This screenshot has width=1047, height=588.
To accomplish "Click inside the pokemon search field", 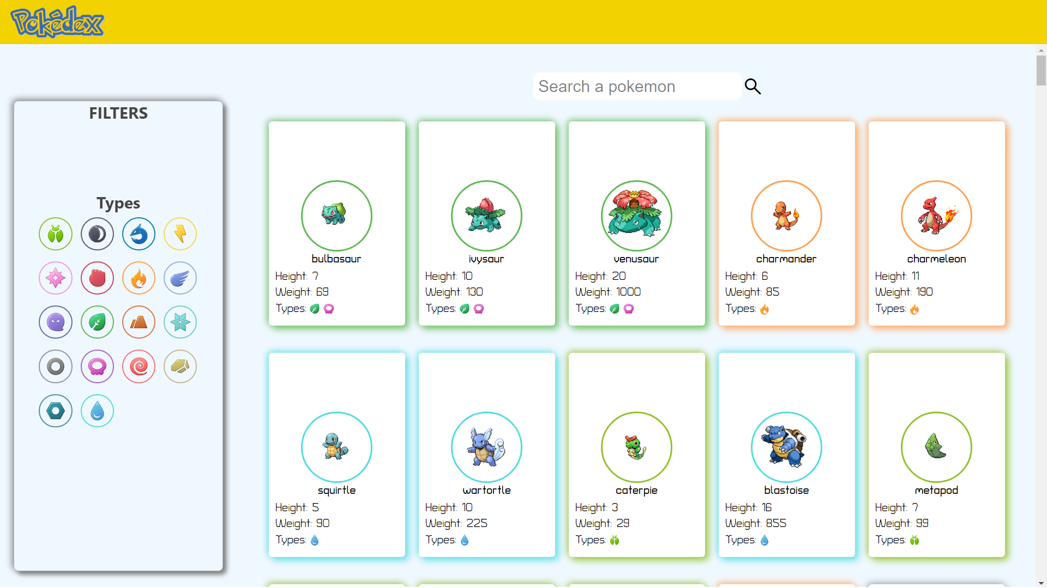I will [637, 86].
